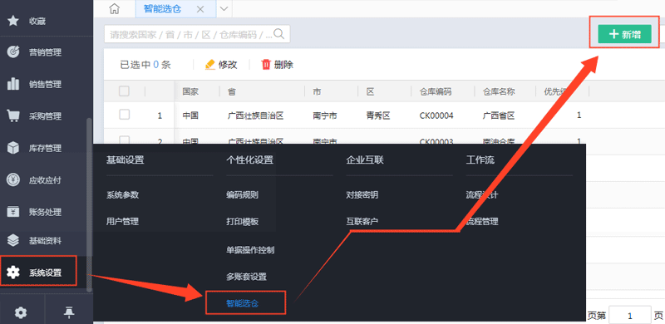The width and height of the screenshot is (665, 324).
Task: Click the 区 column header
Action: coord(370,91)
